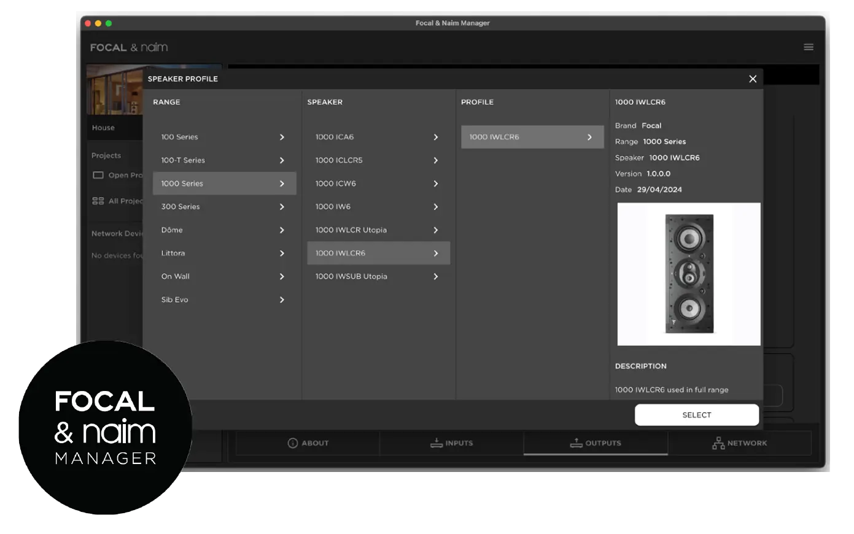Expand the On Wall range chevron
854x534 pixels.
[282, 277]
